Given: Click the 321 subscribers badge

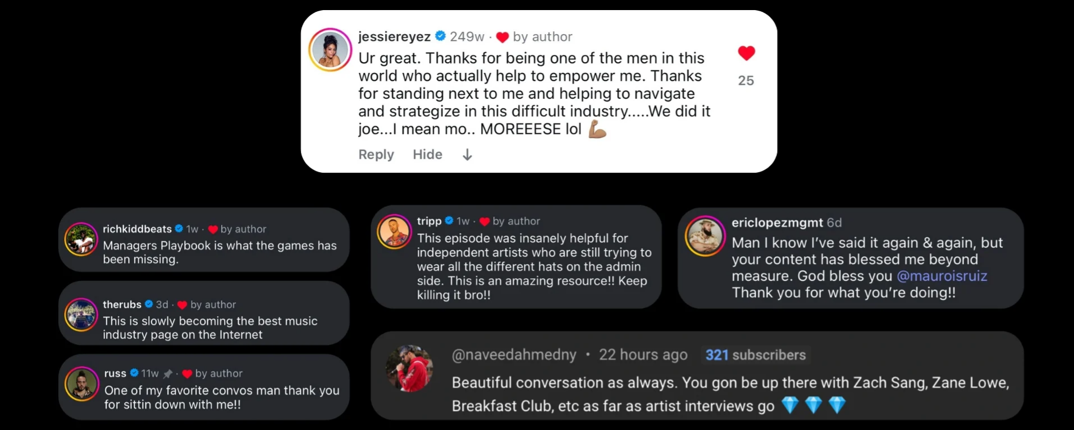Looking at the screenshot, I should click(x=755, y=355).
